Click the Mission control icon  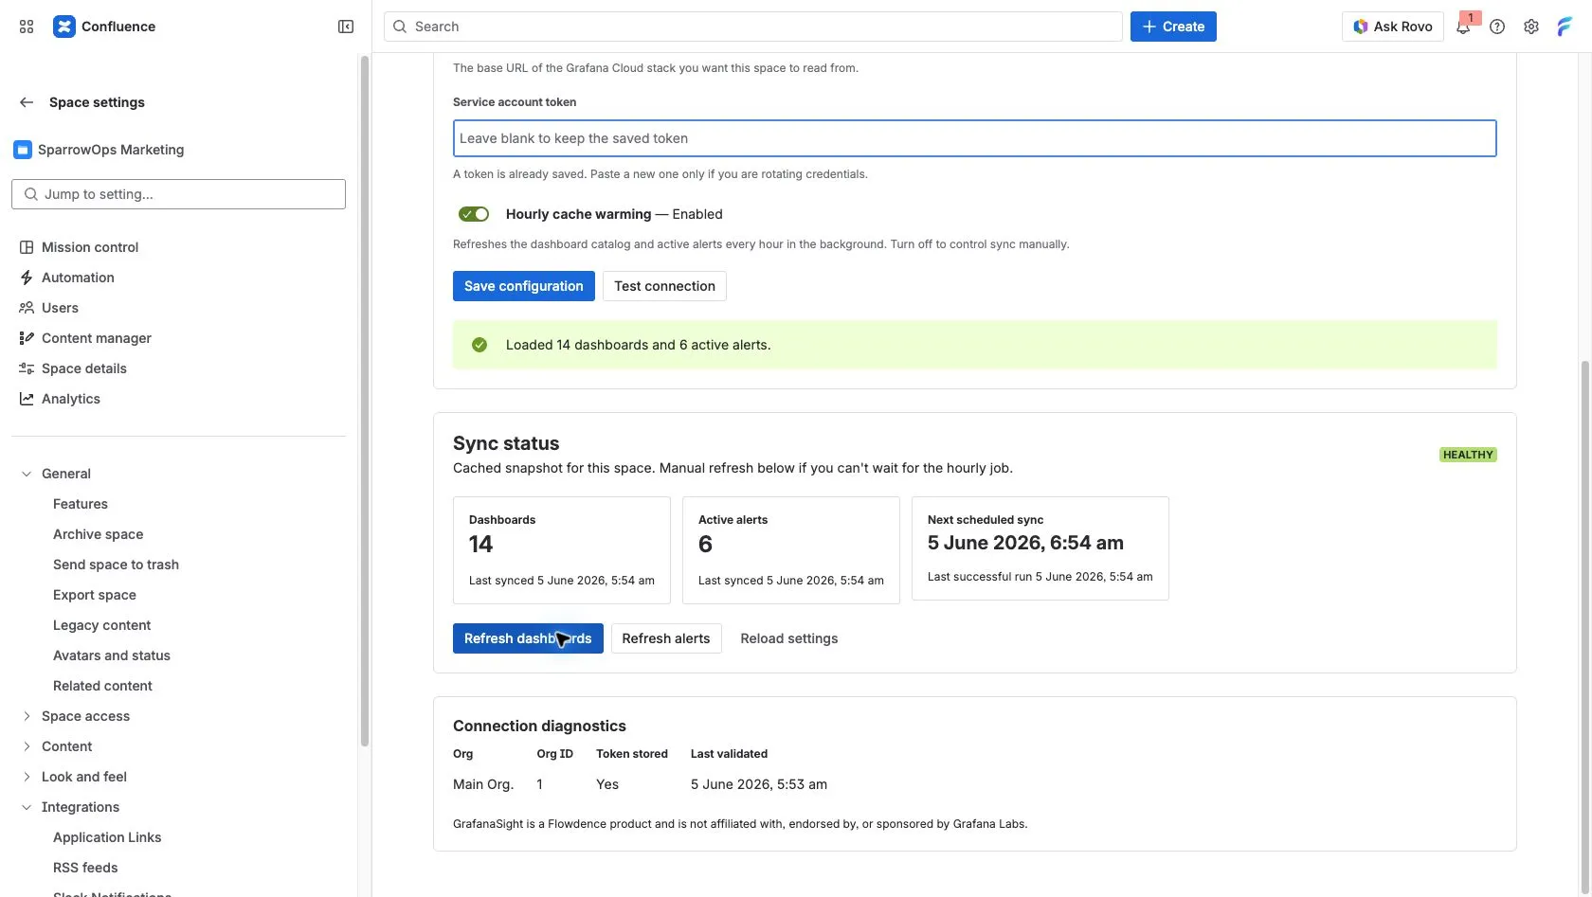[27, 247]
